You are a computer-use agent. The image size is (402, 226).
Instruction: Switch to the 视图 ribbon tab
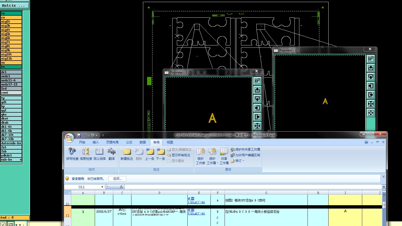tap(170, 142)
